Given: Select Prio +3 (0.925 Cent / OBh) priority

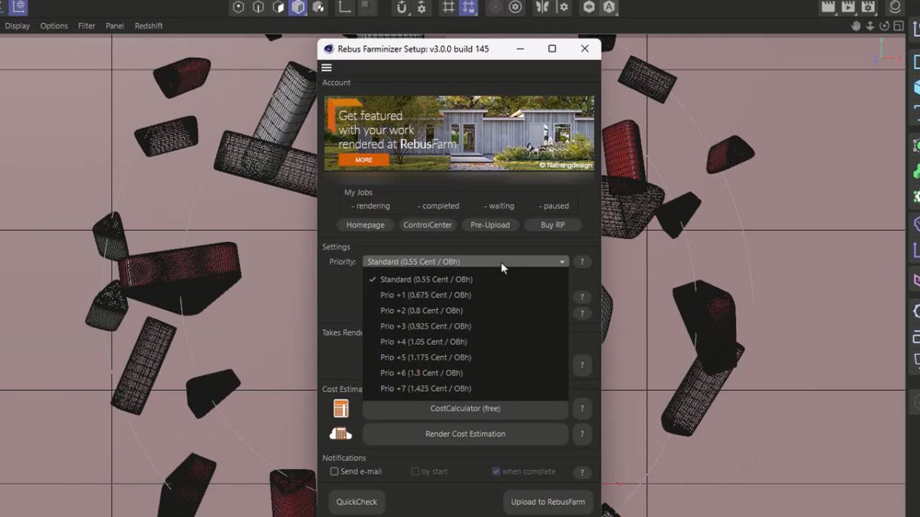Looking at the screenshot, I should (x=426, y=326).
